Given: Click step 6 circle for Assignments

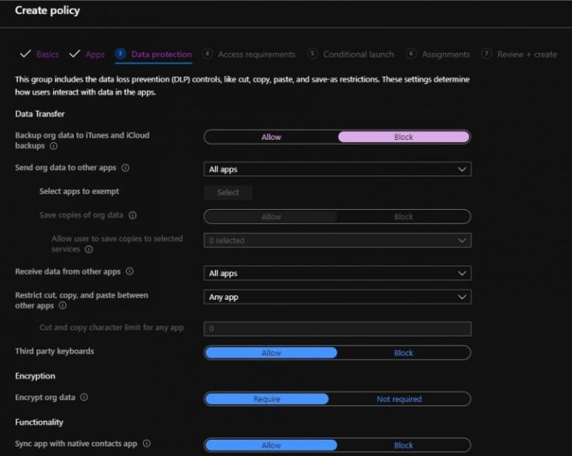Looking at the screenshot, I should 411,54.
